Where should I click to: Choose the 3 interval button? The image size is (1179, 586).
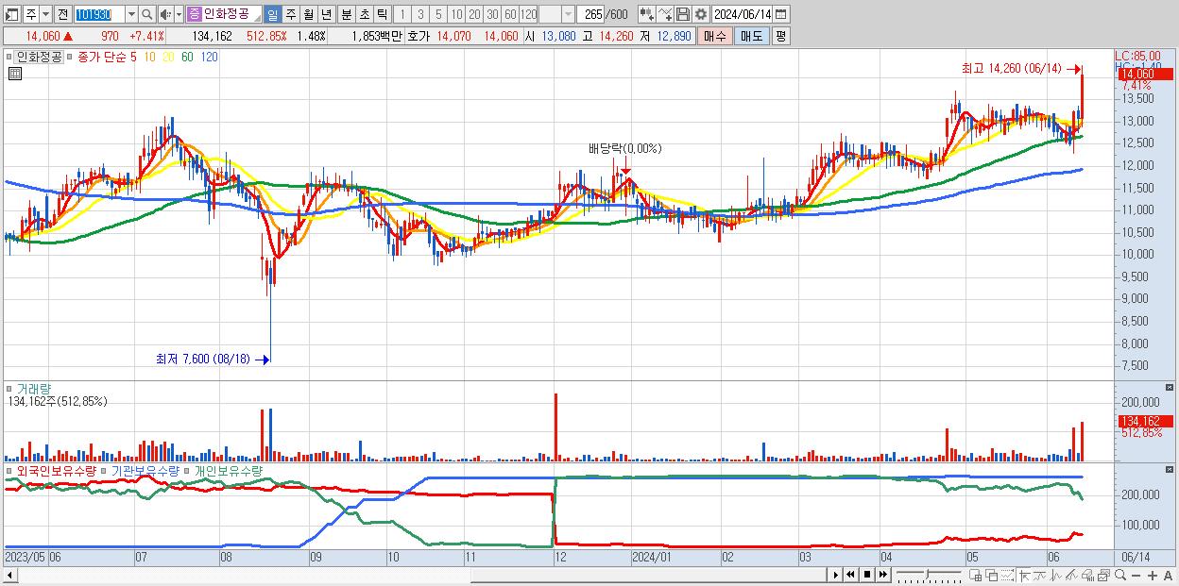click(420, 14)
